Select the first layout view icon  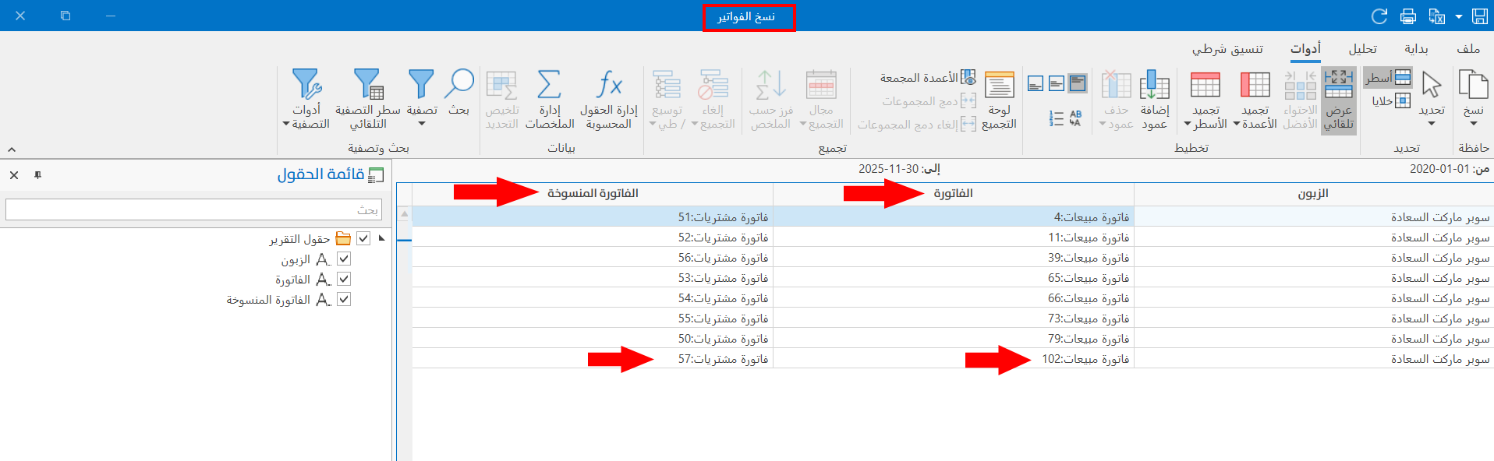pos(1036,83)
